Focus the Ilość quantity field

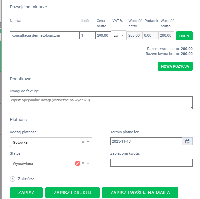click(x=87, y=35)
